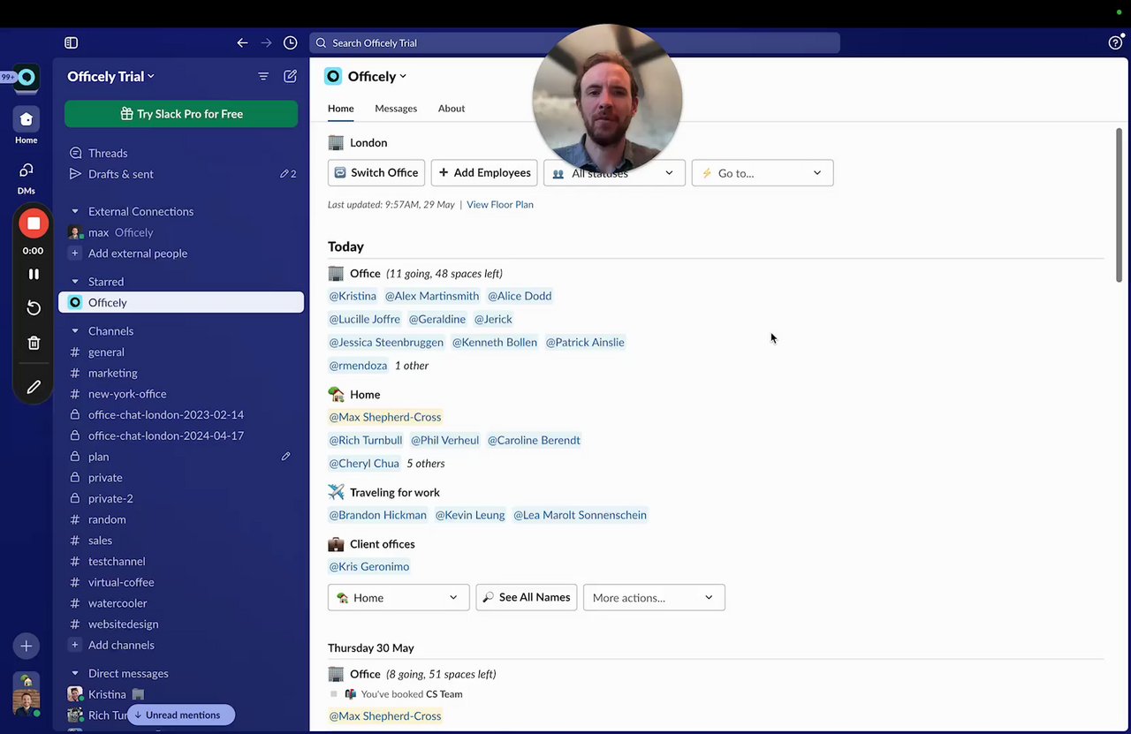Screen dimensions: 1131x734
Task: Switch to the Home tab
Action: click(340, 109)
